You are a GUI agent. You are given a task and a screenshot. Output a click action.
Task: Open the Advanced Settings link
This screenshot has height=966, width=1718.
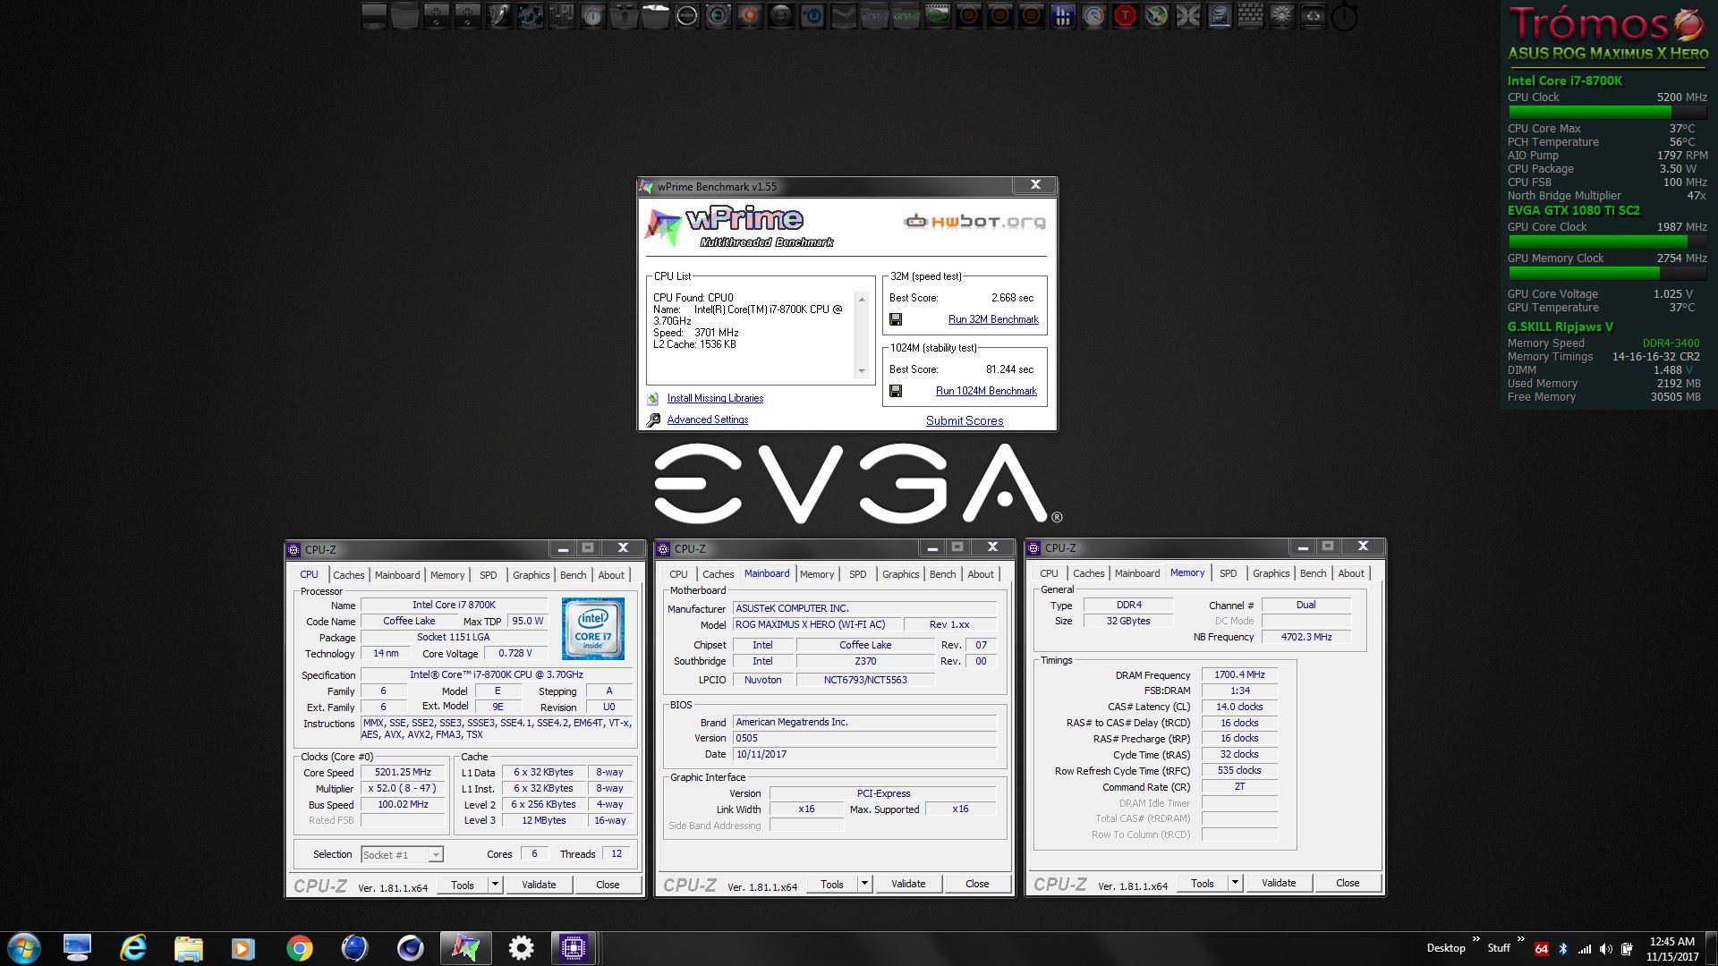click(x=707, y=419)
